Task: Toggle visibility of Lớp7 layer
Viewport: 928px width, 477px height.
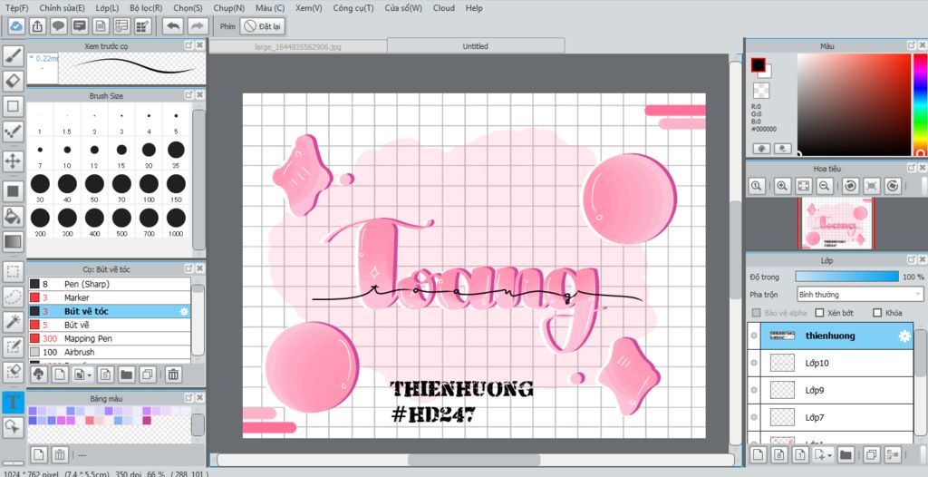Action: tap(754, 418)
